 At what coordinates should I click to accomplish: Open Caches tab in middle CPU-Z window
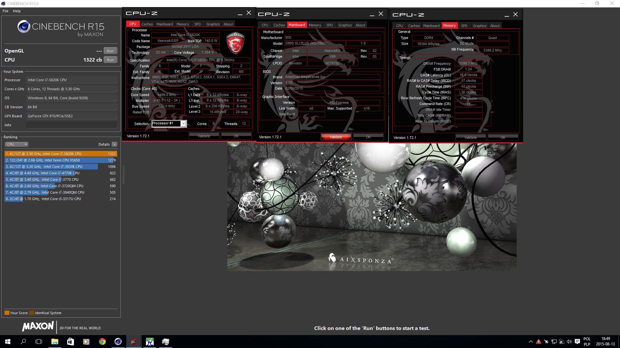(x=279, y=25)
